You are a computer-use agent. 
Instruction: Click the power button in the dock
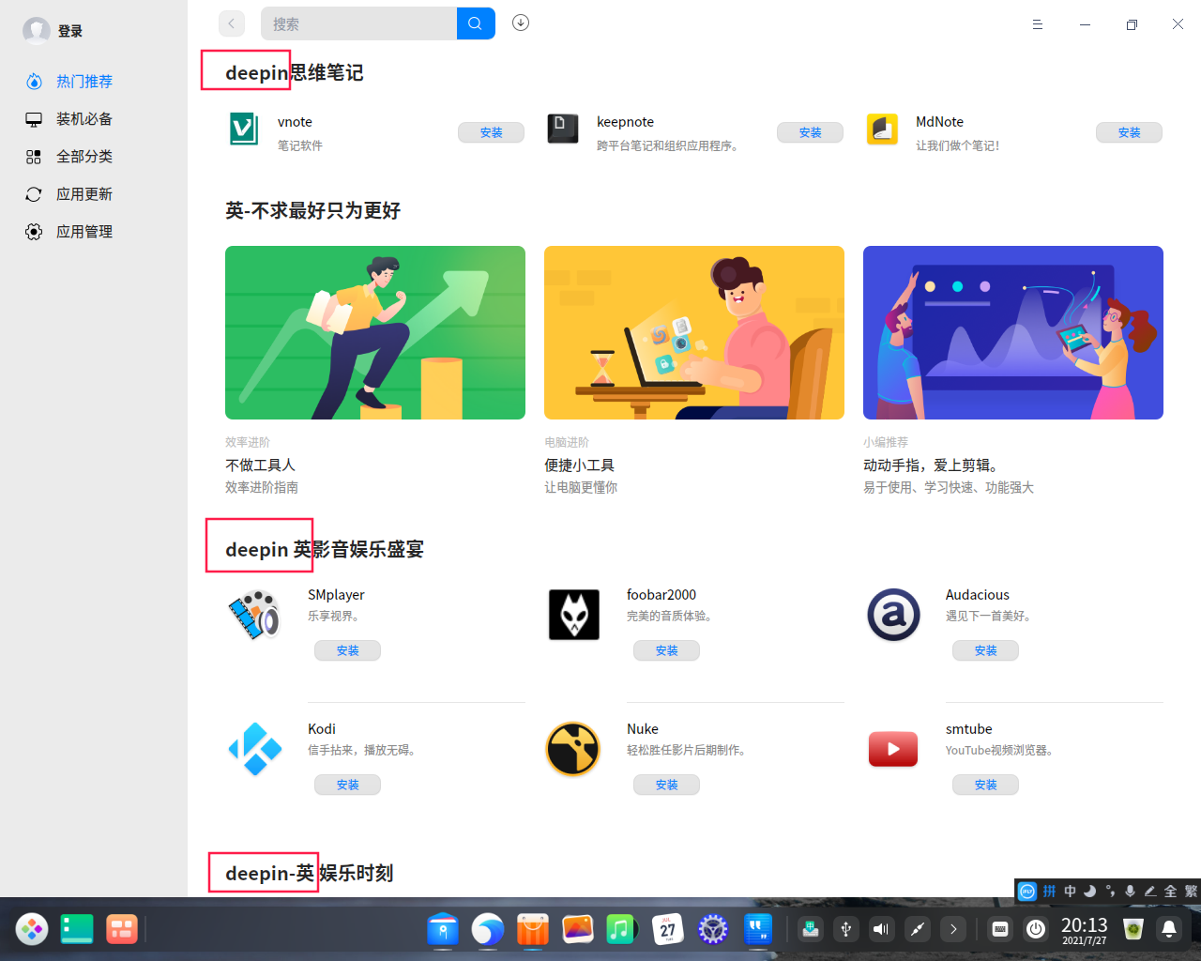1036,929
